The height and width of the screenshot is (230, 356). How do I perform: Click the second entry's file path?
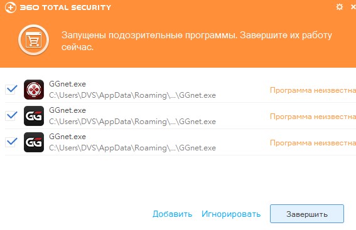pos(132,122)
